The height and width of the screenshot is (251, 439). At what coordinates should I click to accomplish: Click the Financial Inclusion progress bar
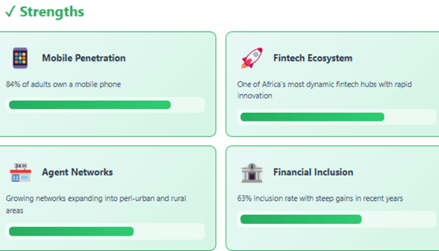point(301,219)
